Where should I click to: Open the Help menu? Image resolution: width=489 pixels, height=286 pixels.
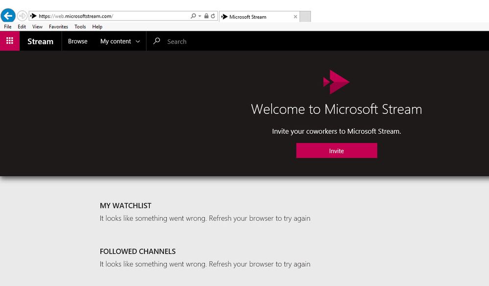tap(97, 27)
